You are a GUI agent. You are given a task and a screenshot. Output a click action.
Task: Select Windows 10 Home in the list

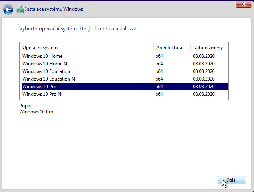coord(42,56)
